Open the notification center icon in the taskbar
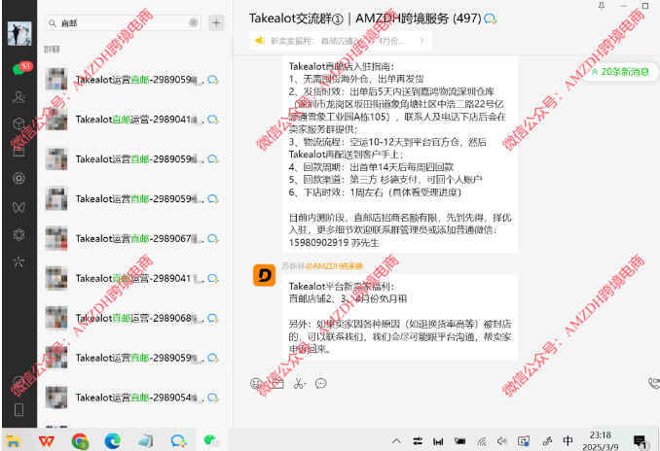Screen dimensions: 660x451 click(641, 441)
